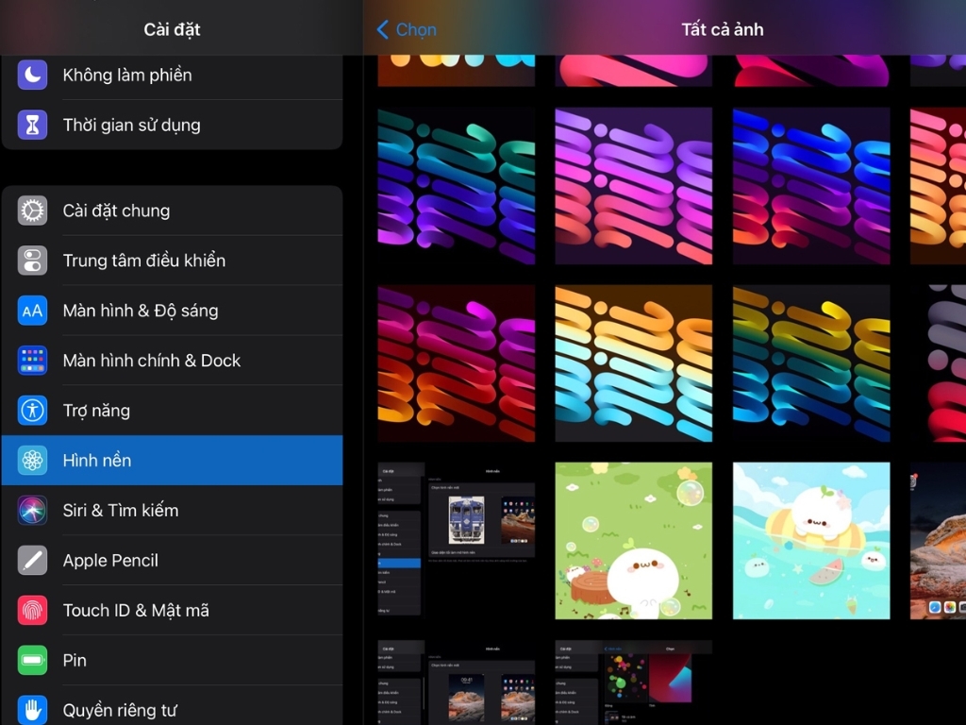This screenshot has width=966, height=725.
Task: Tap the Screen Time hourglass icon
Action: [32, 125]
